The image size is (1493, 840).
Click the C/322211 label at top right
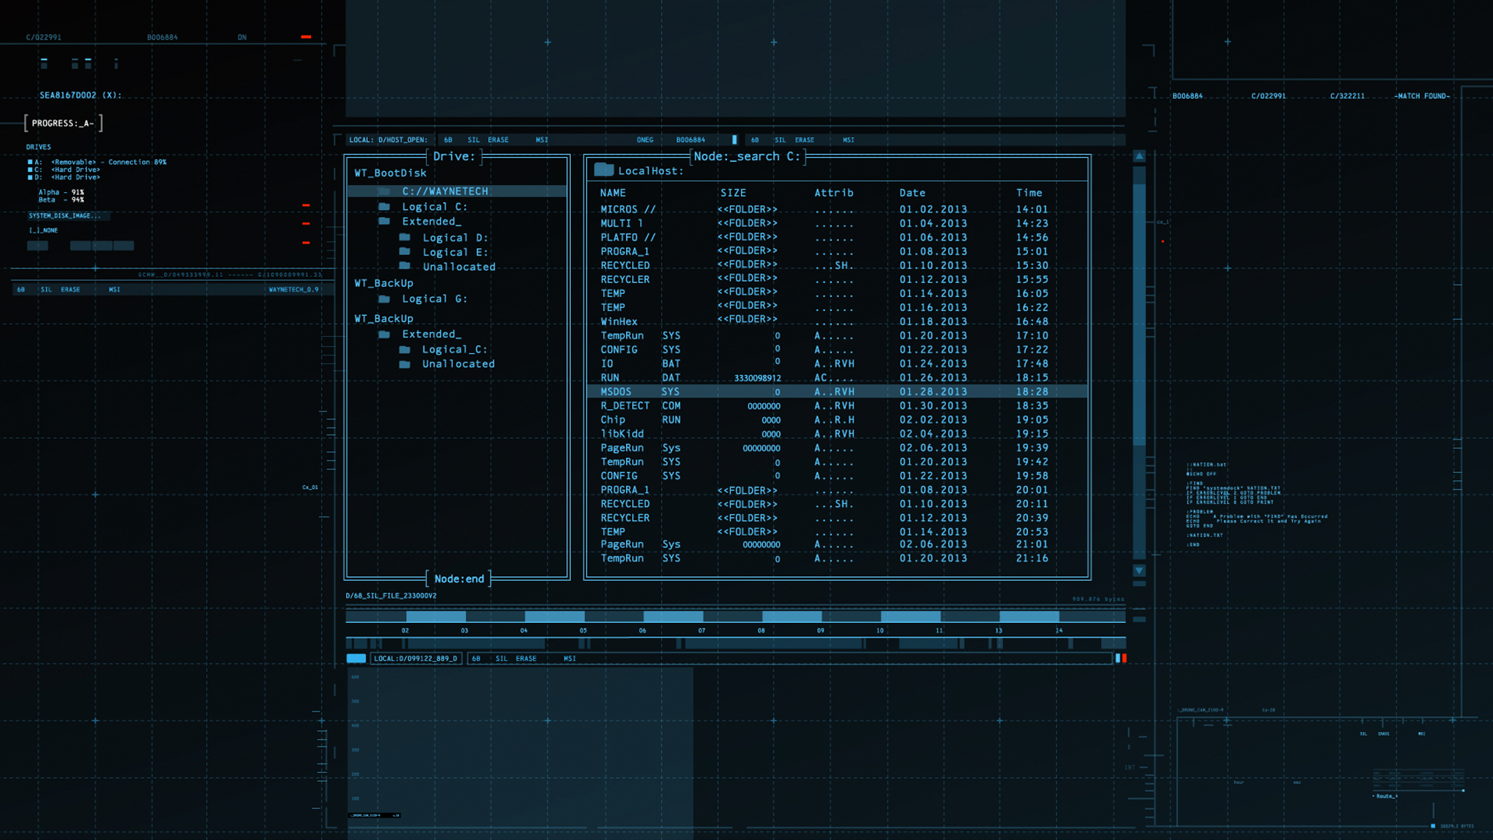click(x=1348, y=96)
